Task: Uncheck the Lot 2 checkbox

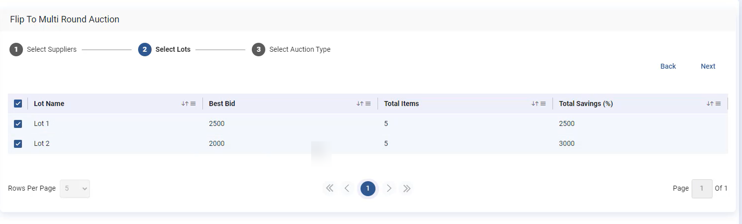Action: [x=18, y=144]
